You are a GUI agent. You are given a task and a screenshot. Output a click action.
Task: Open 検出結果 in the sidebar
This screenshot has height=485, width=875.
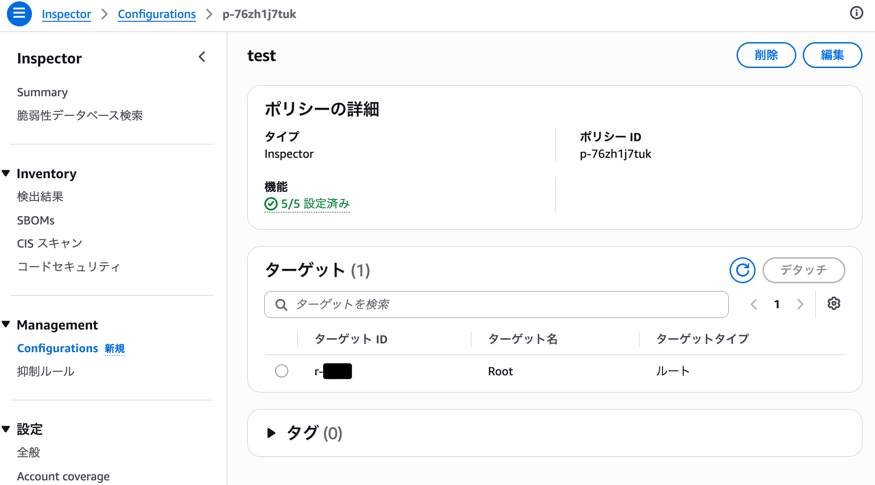(x=40, y=197)
